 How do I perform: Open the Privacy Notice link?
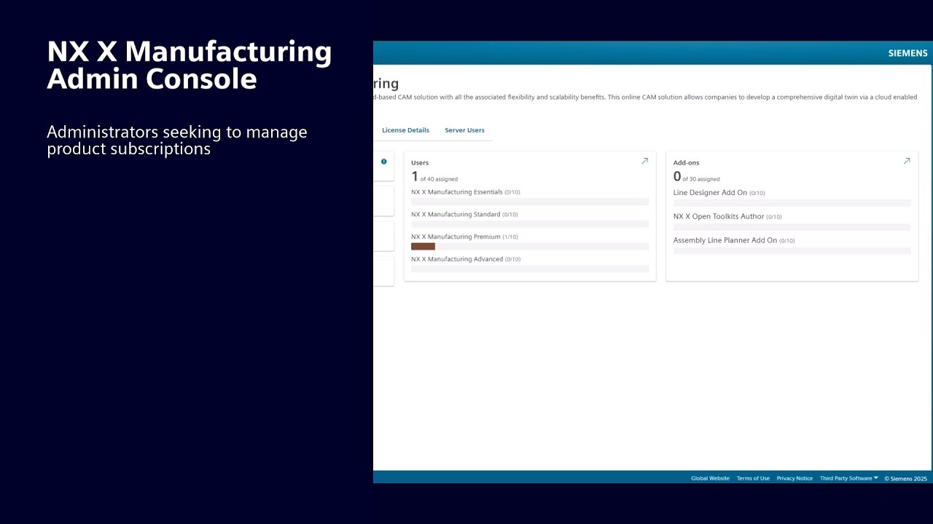[795, 478]
